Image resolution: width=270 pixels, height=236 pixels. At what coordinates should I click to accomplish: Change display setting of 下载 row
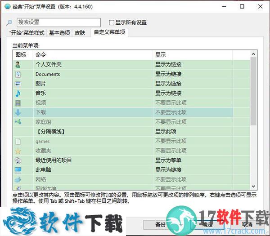(171, 112)
